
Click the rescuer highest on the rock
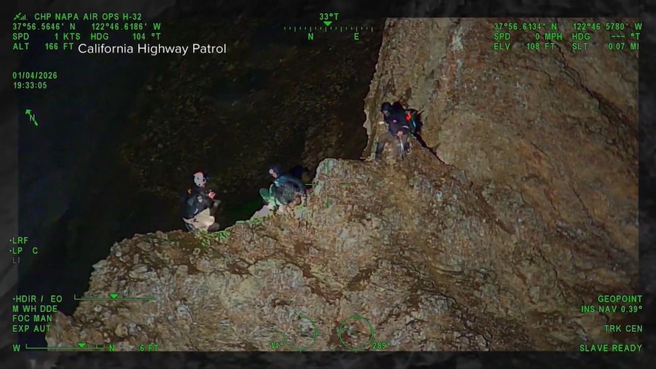click(395, 127)
